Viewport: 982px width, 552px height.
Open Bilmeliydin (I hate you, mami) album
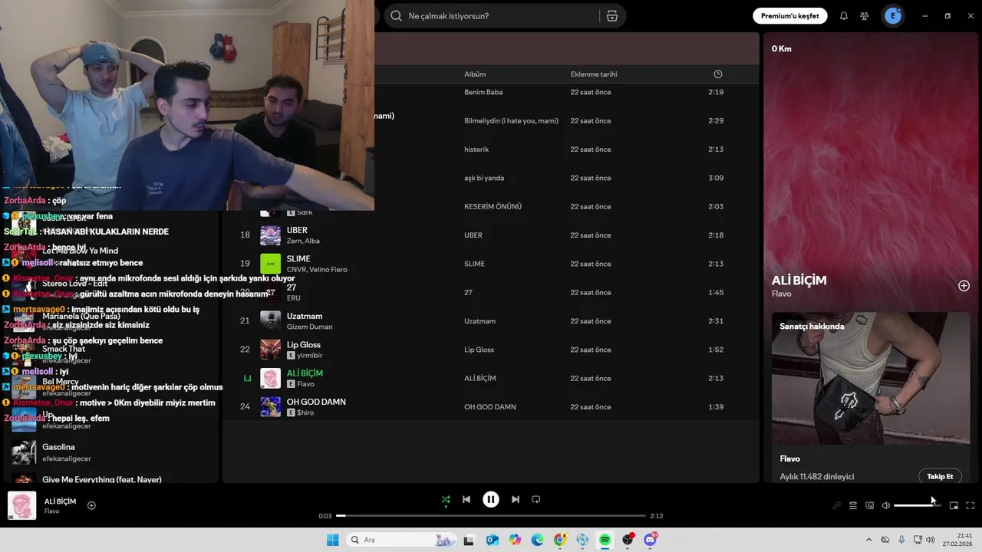pyautogui.click(x=511, y=121)
